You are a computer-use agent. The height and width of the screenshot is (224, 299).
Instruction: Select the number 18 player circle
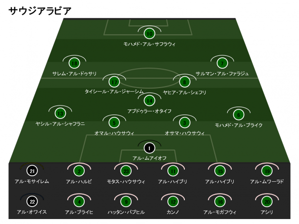74,63
